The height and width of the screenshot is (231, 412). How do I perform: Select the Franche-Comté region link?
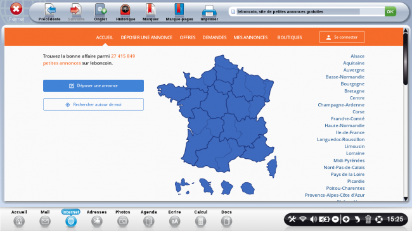coord(347,118)
